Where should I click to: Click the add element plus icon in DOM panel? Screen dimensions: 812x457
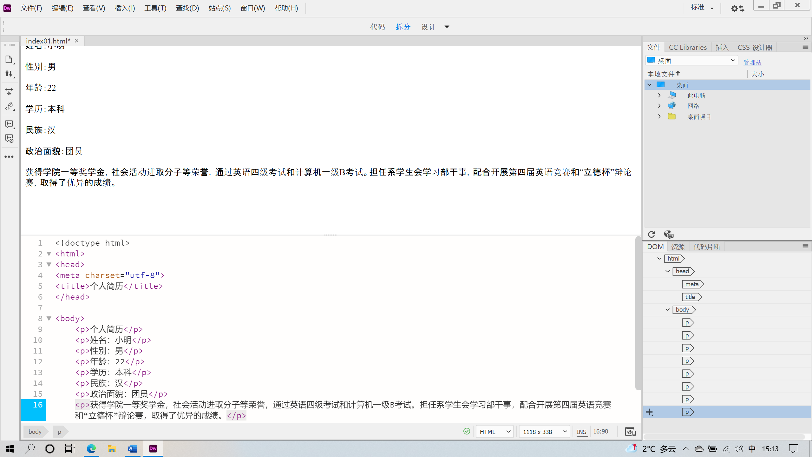(650, 412)
